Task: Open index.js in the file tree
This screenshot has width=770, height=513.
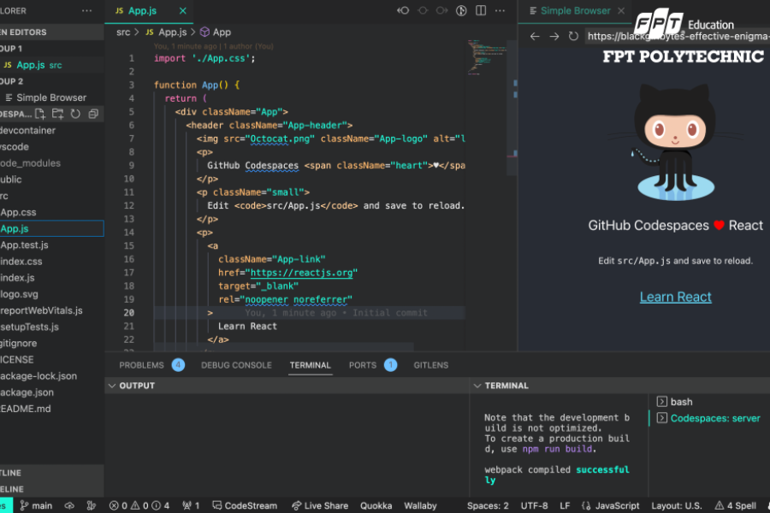Action: (x=18, y=277)
